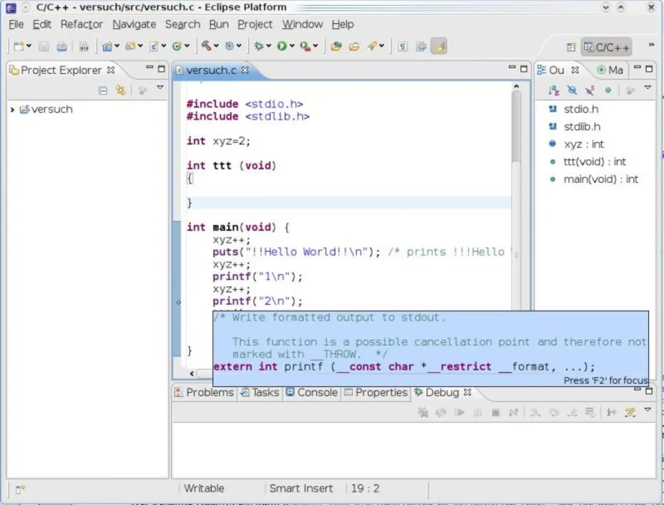The image size is (664, 505).
Task: Open the Run button dropdown arrow
Action: click(x=292, y=46)
